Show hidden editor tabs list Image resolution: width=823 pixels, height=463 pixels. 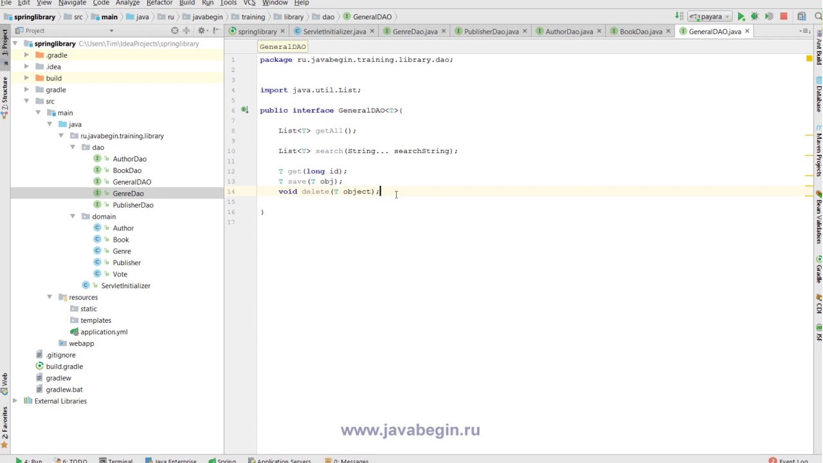pyautogui.click(x=805, y=32)
